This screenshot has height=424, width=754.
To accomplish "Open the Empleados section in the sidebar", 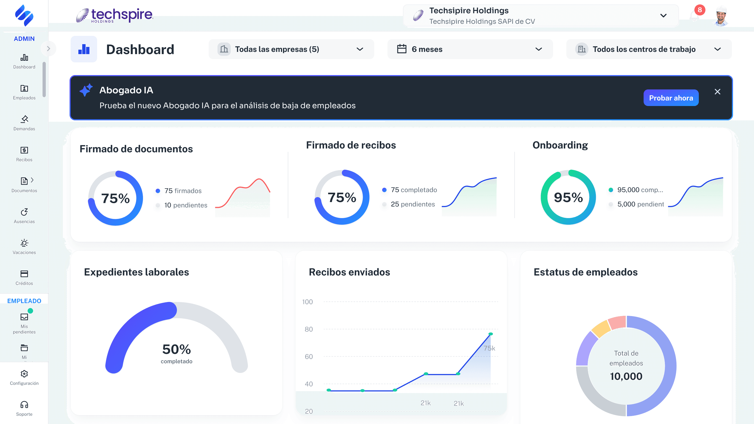I will 24,92.
